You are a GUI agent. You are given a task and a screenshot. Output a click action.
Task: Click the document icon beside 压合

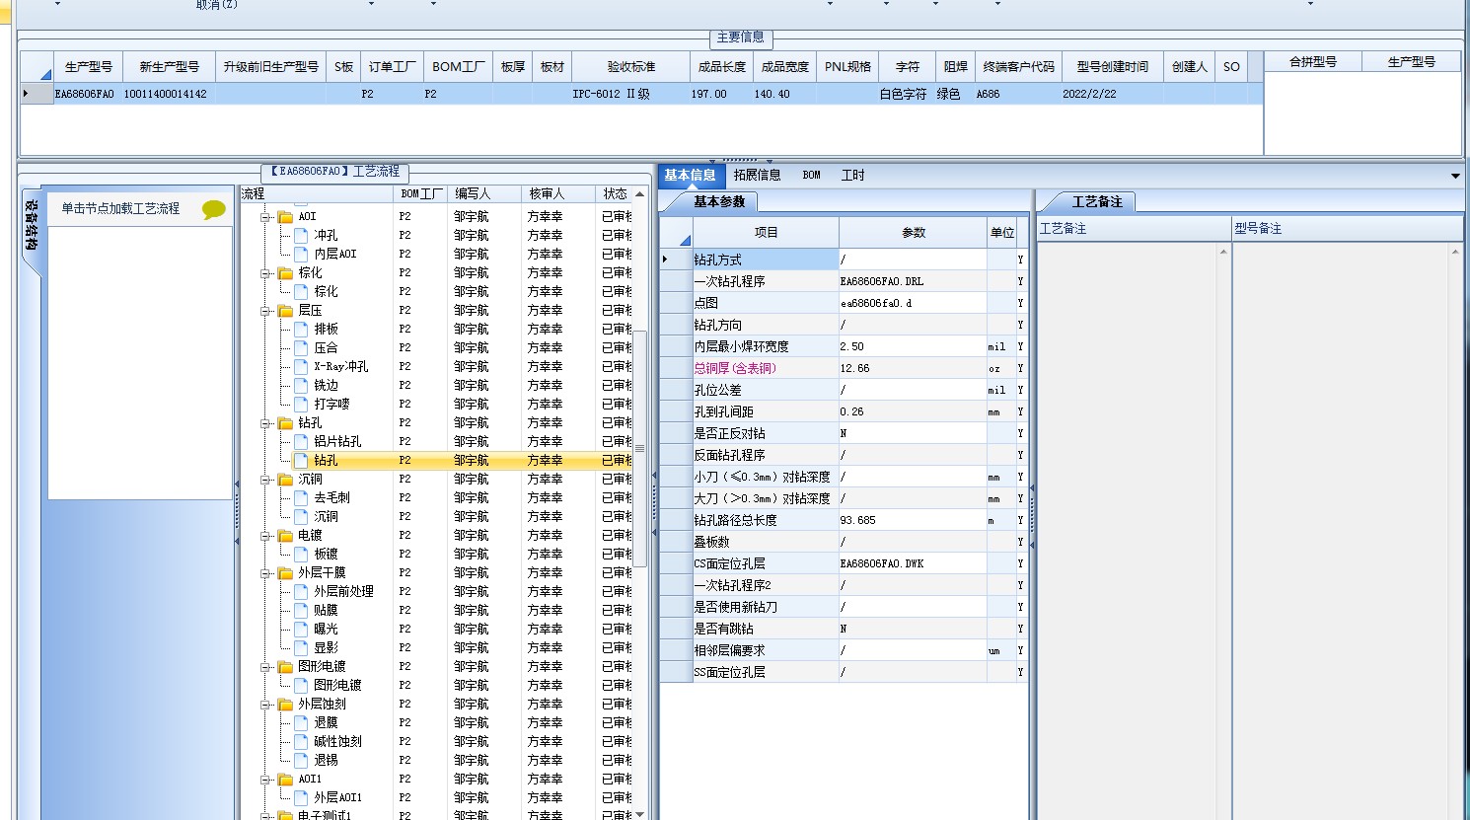[301, 347]
